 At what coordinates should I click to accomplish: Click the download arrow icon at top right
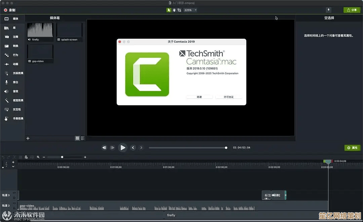pos(328,10)
